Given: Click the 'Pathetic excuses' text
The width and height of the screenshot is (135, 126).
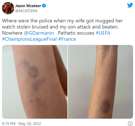Looking at the screenshot, I should point(76,33).
